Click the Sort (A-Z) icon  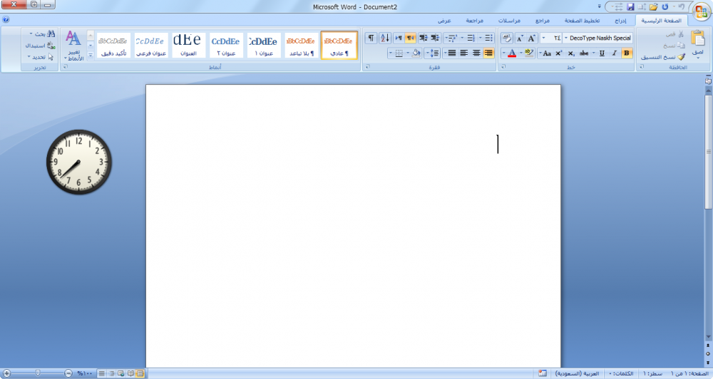pos(384,38)
